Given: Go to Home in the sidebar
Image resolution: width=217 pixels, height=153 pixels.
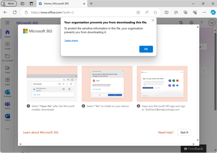Looking at the screenshot, I should pos(7,34).
